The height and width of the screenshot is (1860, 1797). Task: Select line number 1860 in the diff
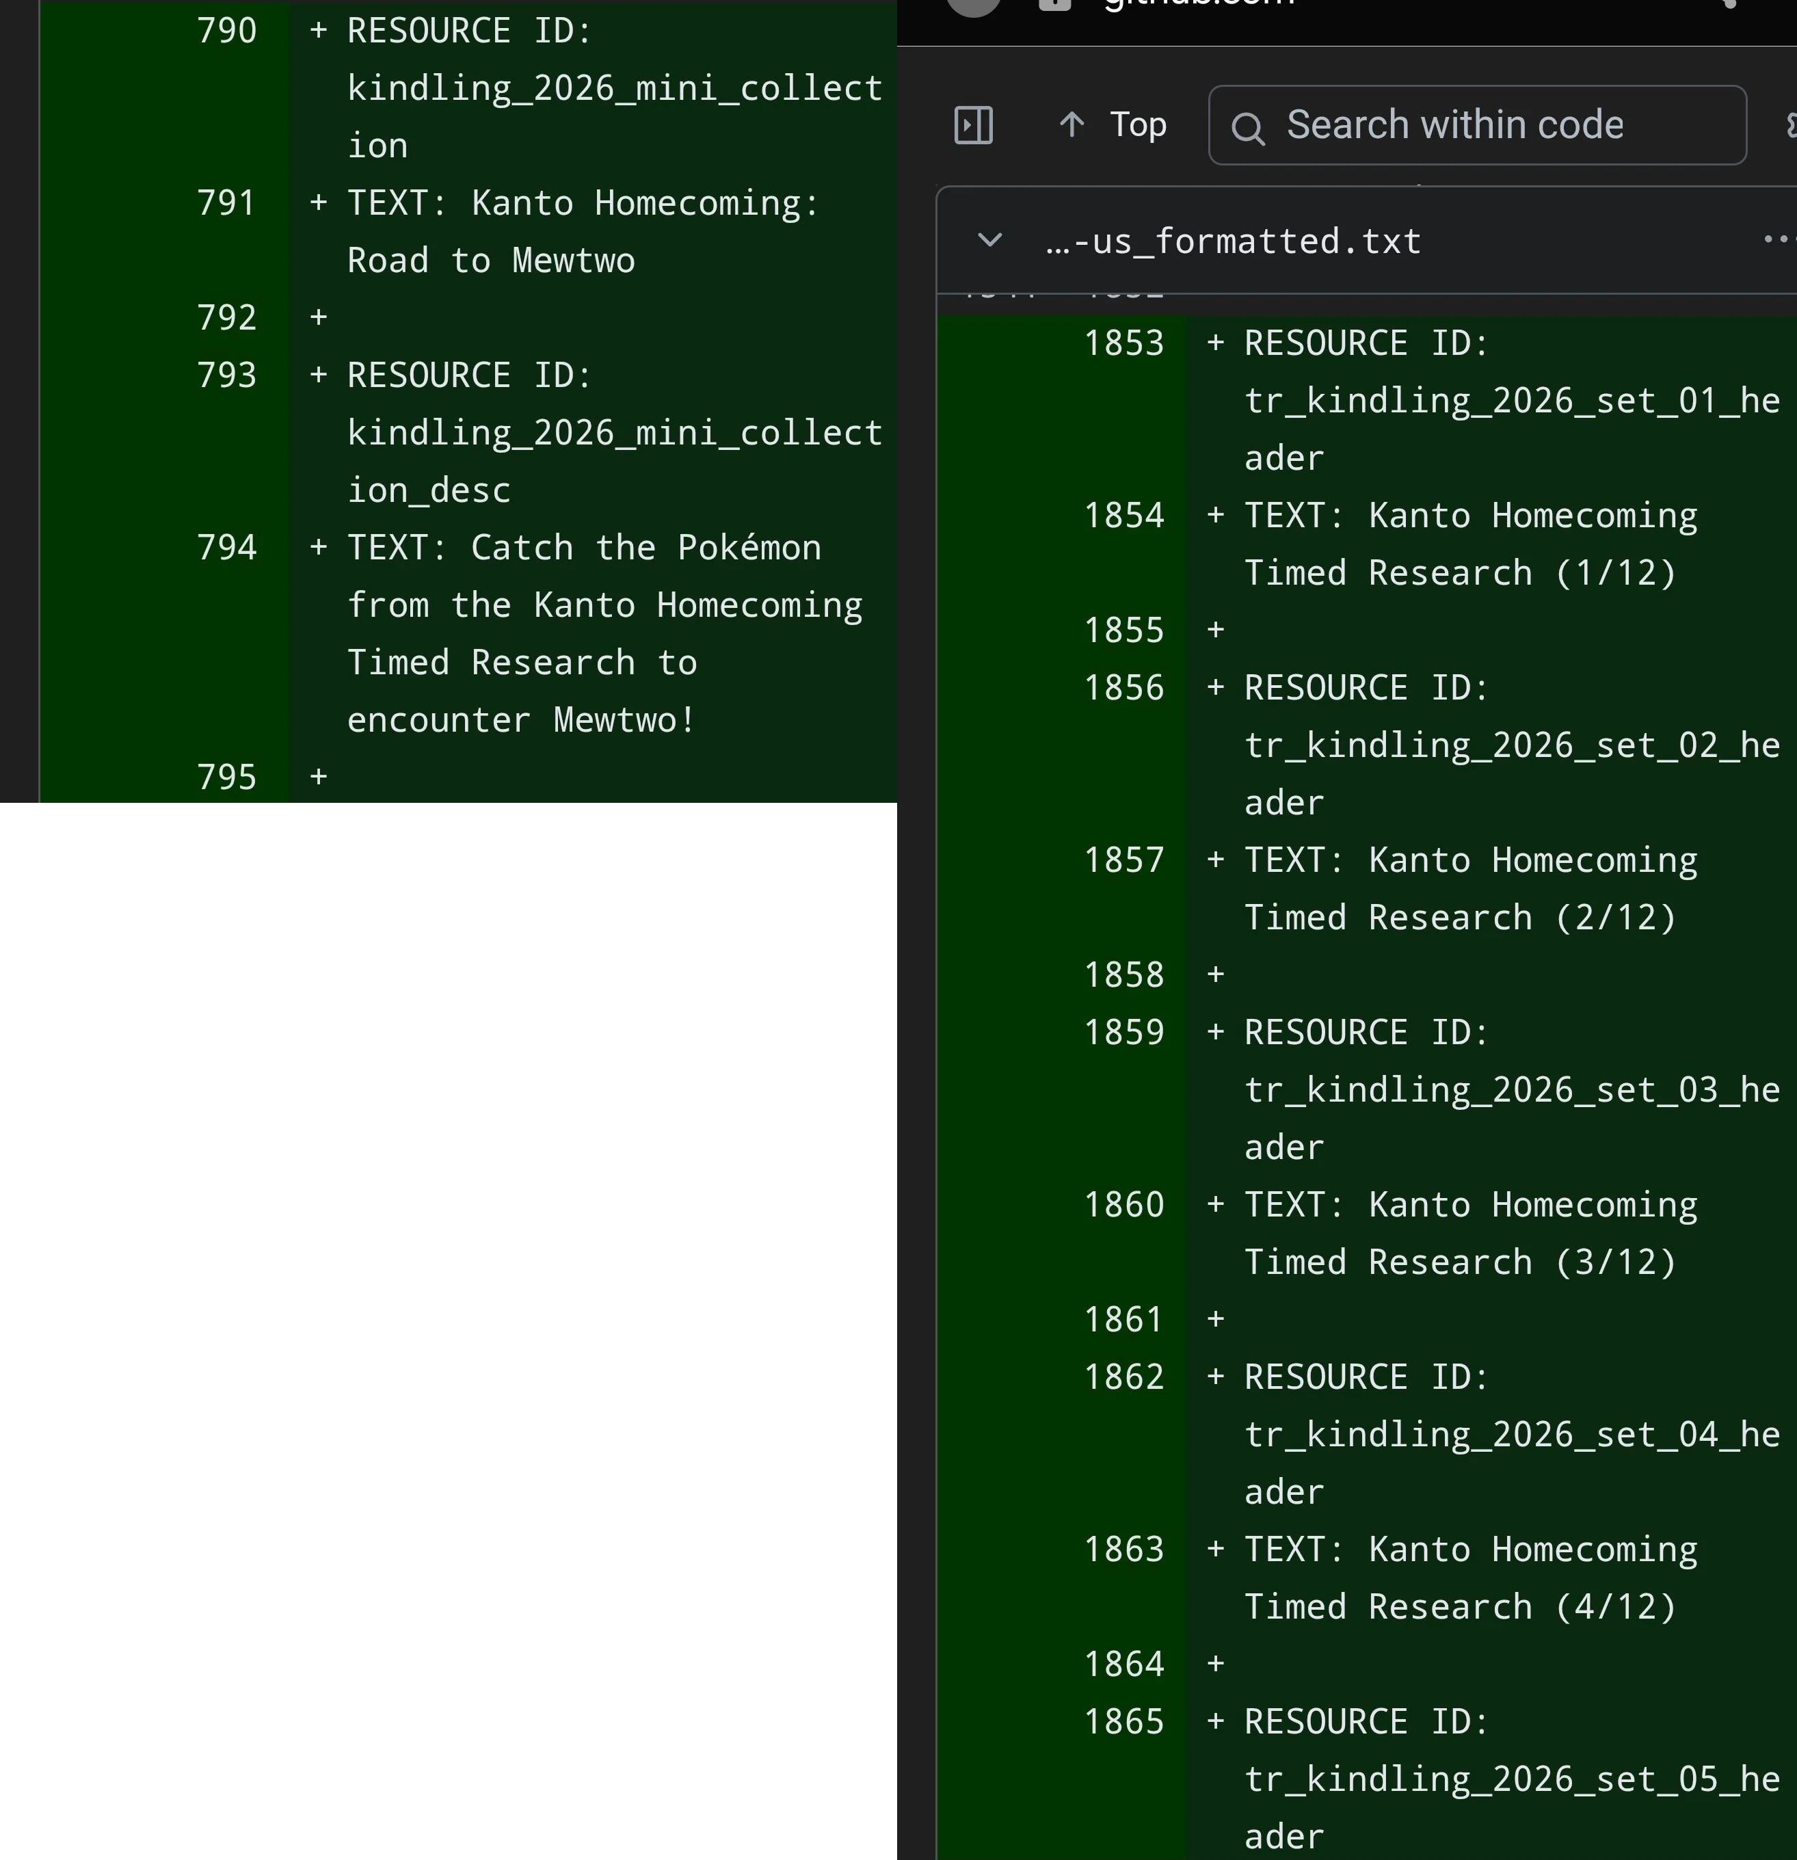pos(1123,1204)
